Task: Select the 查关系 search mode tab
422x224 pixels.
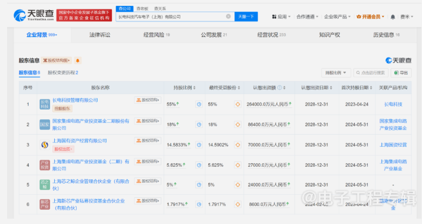Action: 160,8
